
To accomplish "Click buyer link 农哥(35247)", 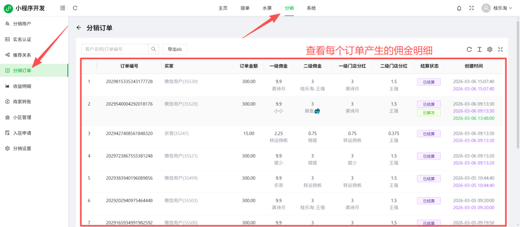I will pos(176,134).
